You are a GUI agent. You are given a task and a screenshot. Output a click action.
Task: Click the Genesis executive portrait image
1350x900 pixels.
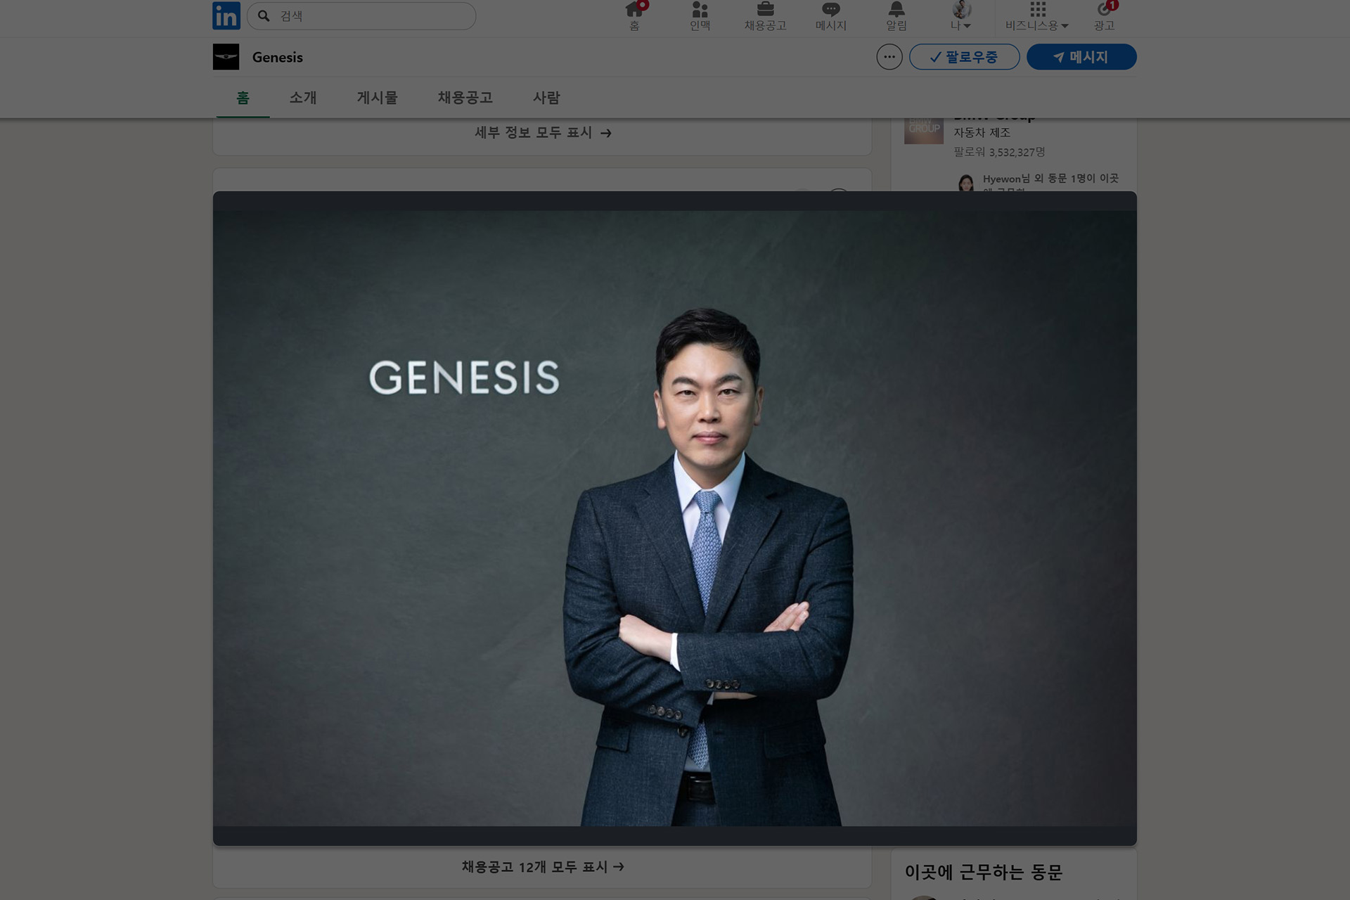click(674, 518)
